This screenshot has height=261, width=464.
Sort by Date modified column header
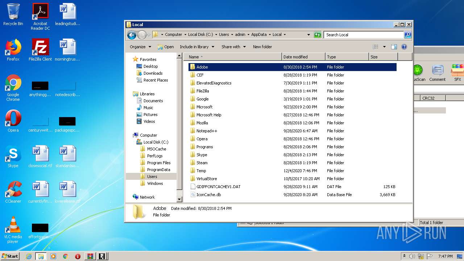[303, 57]
